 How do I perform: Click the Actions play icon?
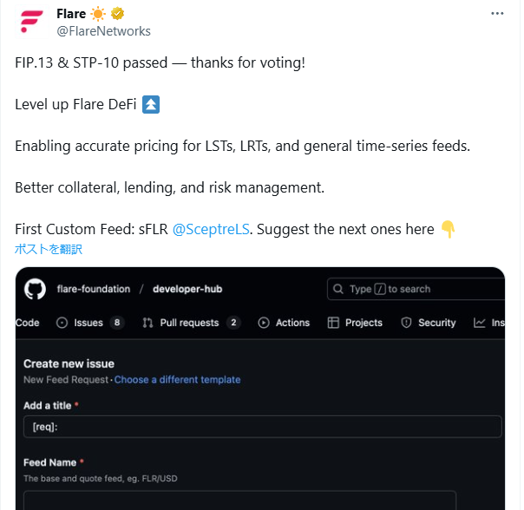click(x=264, y=323)
